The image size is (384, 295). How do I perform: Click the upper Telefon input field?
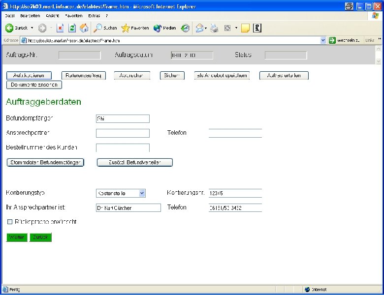click(235, 133)
